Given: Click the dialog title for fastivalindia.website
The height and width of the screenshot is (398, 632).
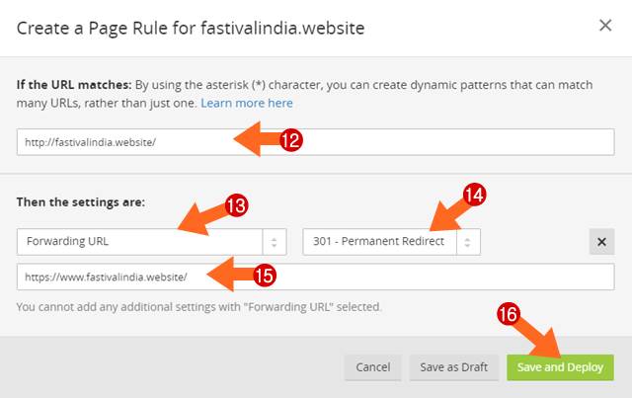Looking at the screenshot, I should click(192, 28).
